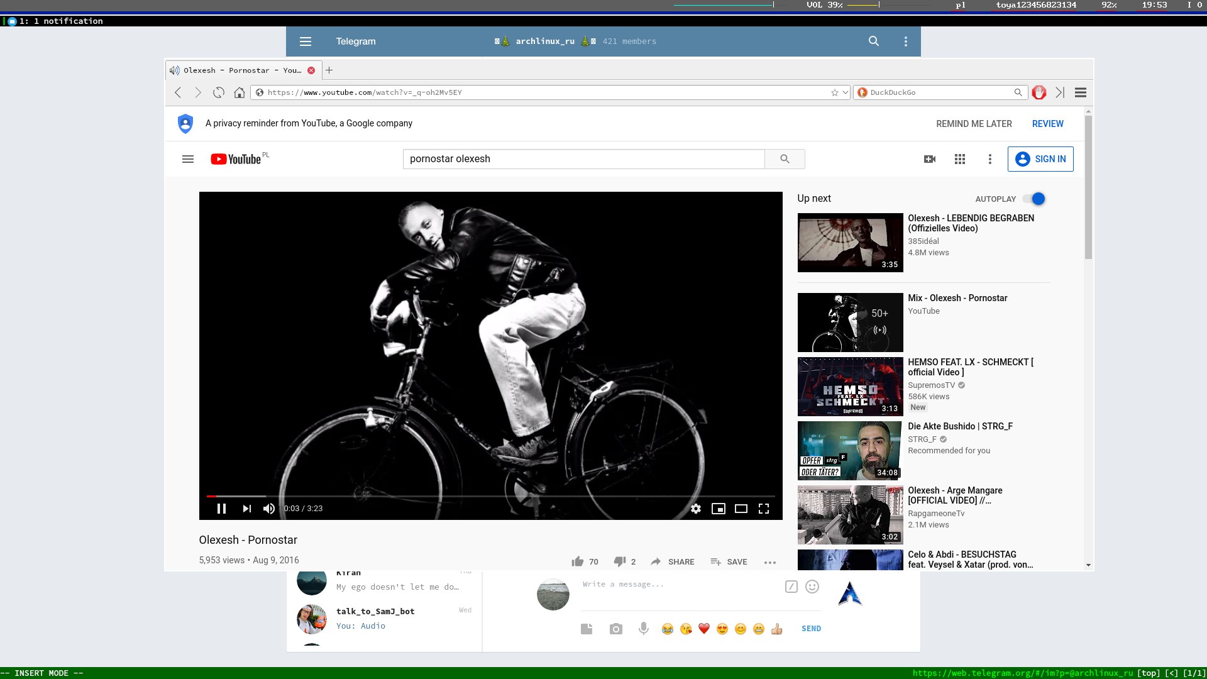Click REMIND ME LATER

(974, 124)
